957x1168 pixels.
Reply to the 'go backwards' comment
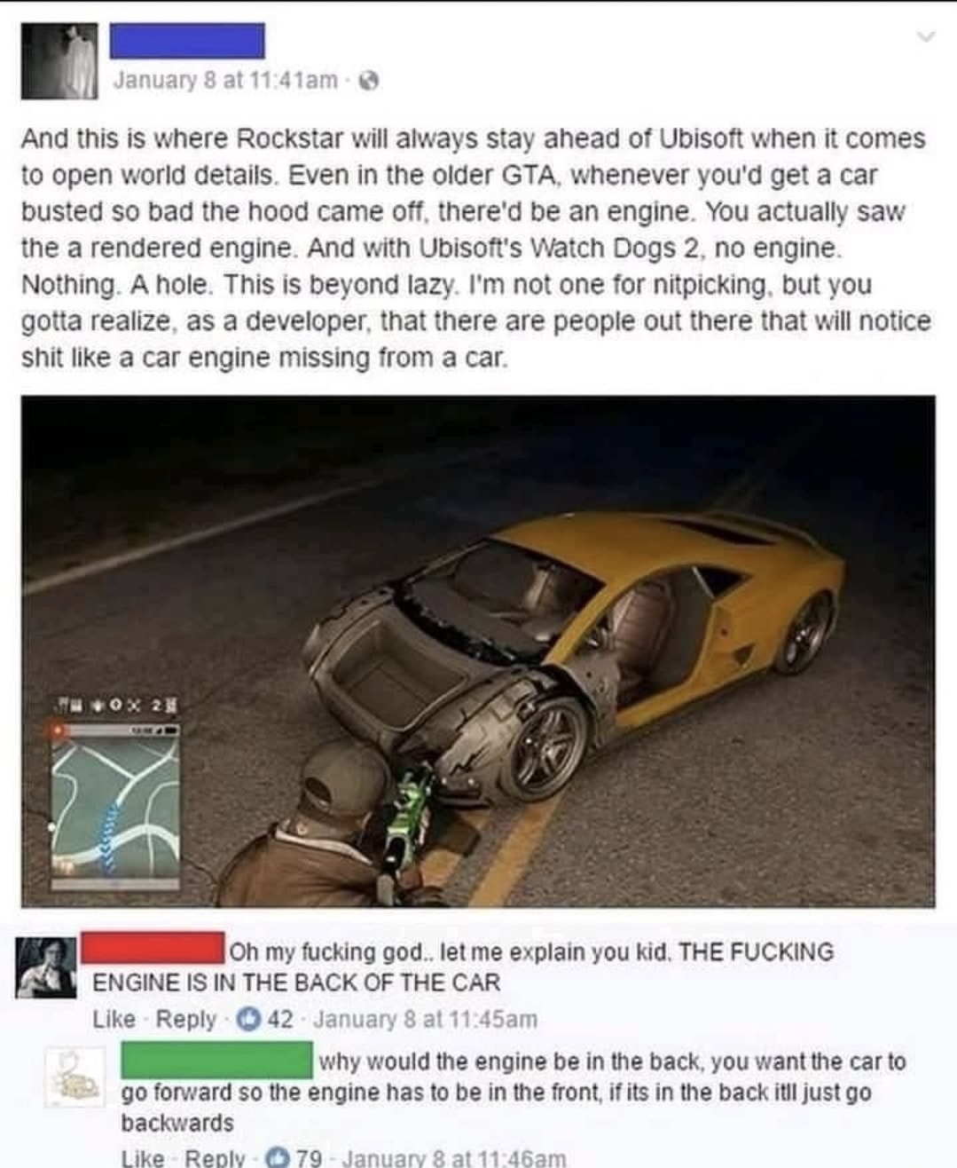click(214, 1158)
